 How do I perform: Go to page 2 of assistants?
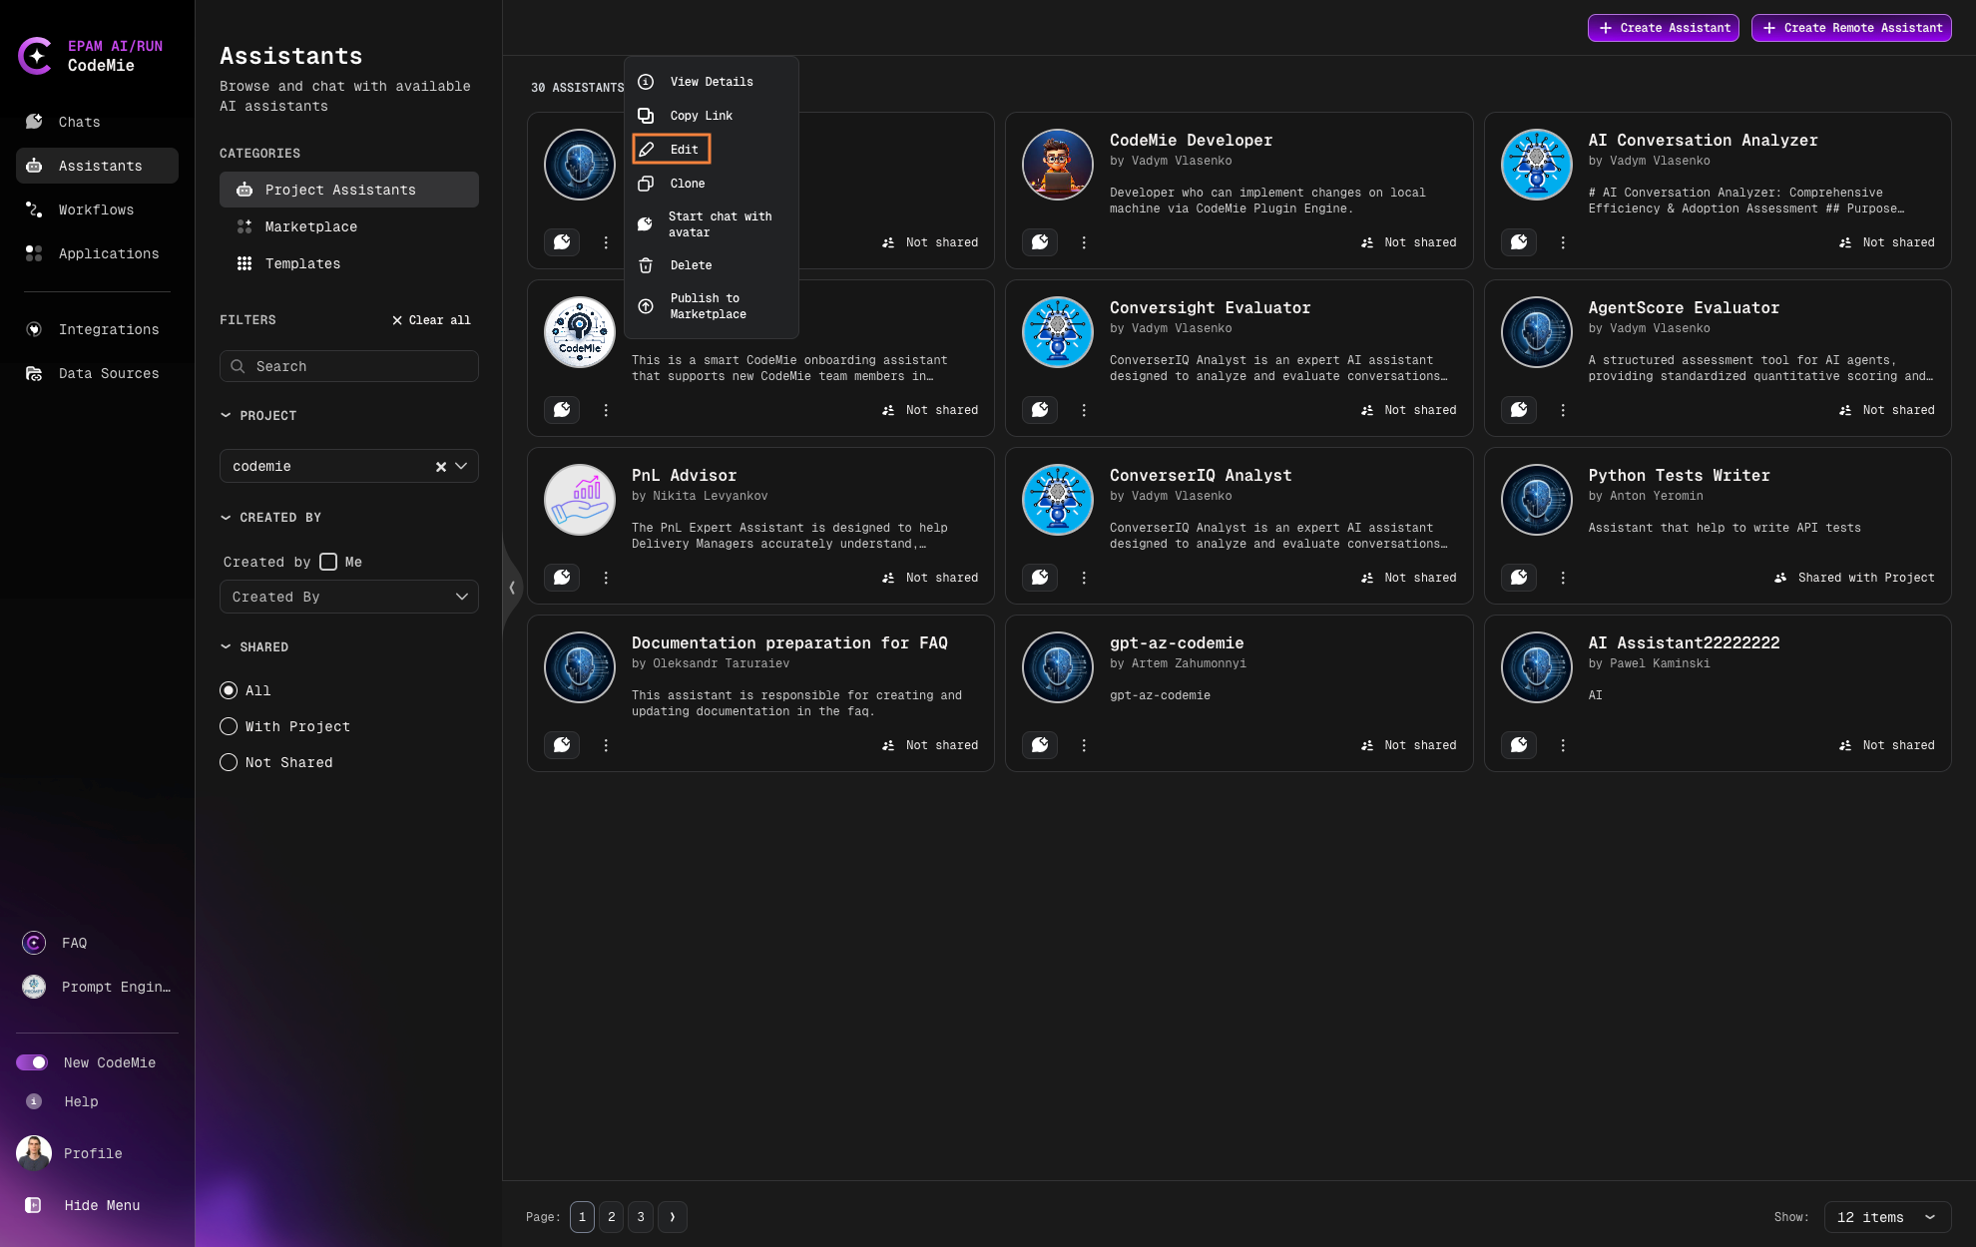click(x=611, y=1217)
